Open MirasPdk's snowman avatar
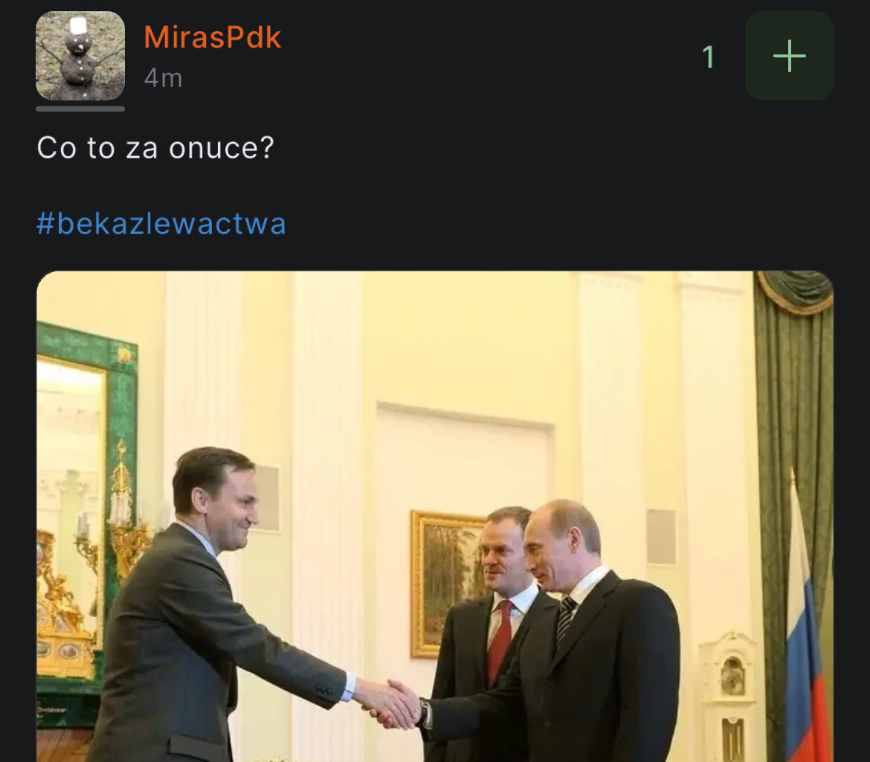 [80, 56]
